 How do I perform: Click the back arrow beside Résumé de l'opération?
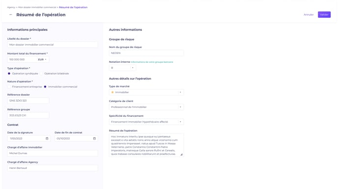point(11,15)
